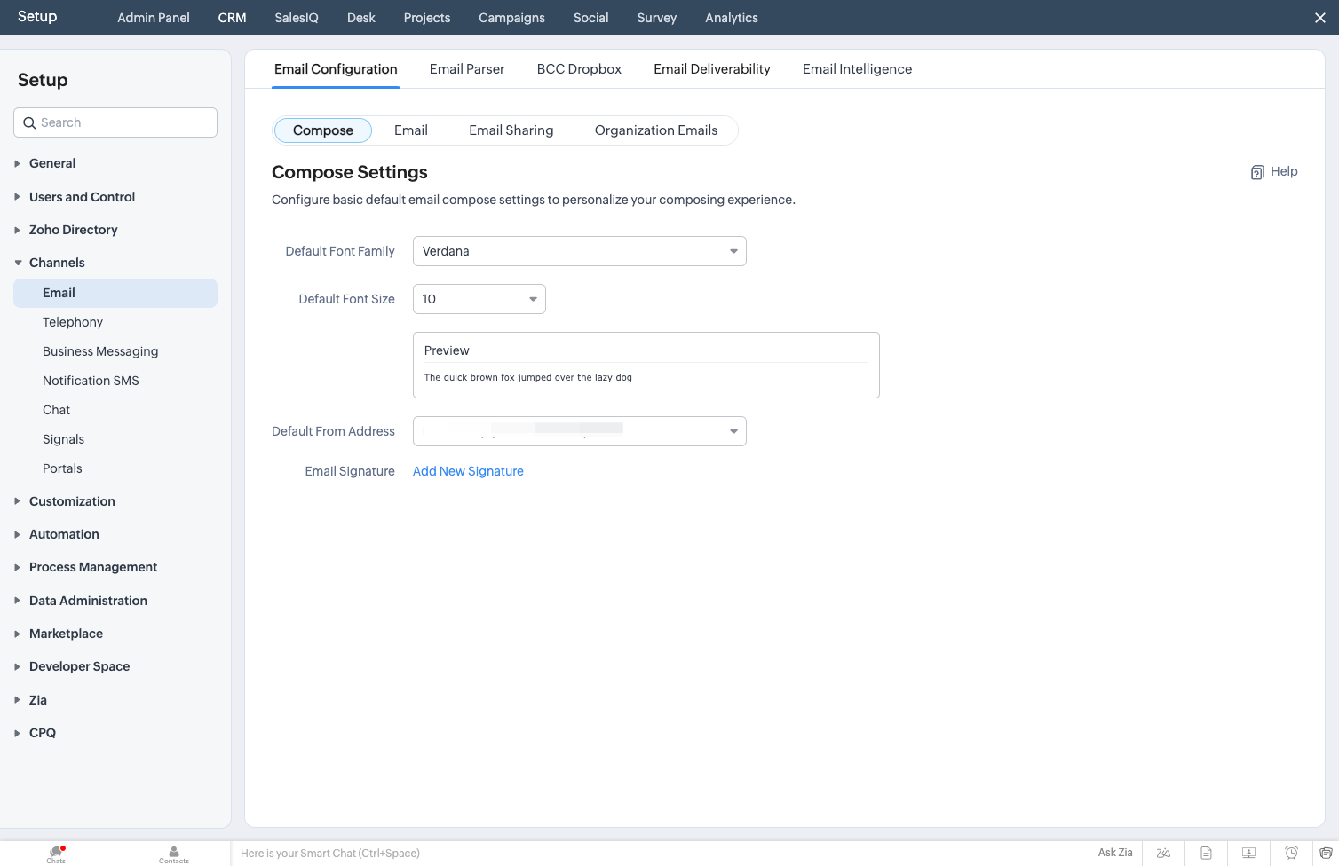Screen dimensions: 1339x866
Task: Open Business Messaging under Channels
Action: click(x=100, y=351)
